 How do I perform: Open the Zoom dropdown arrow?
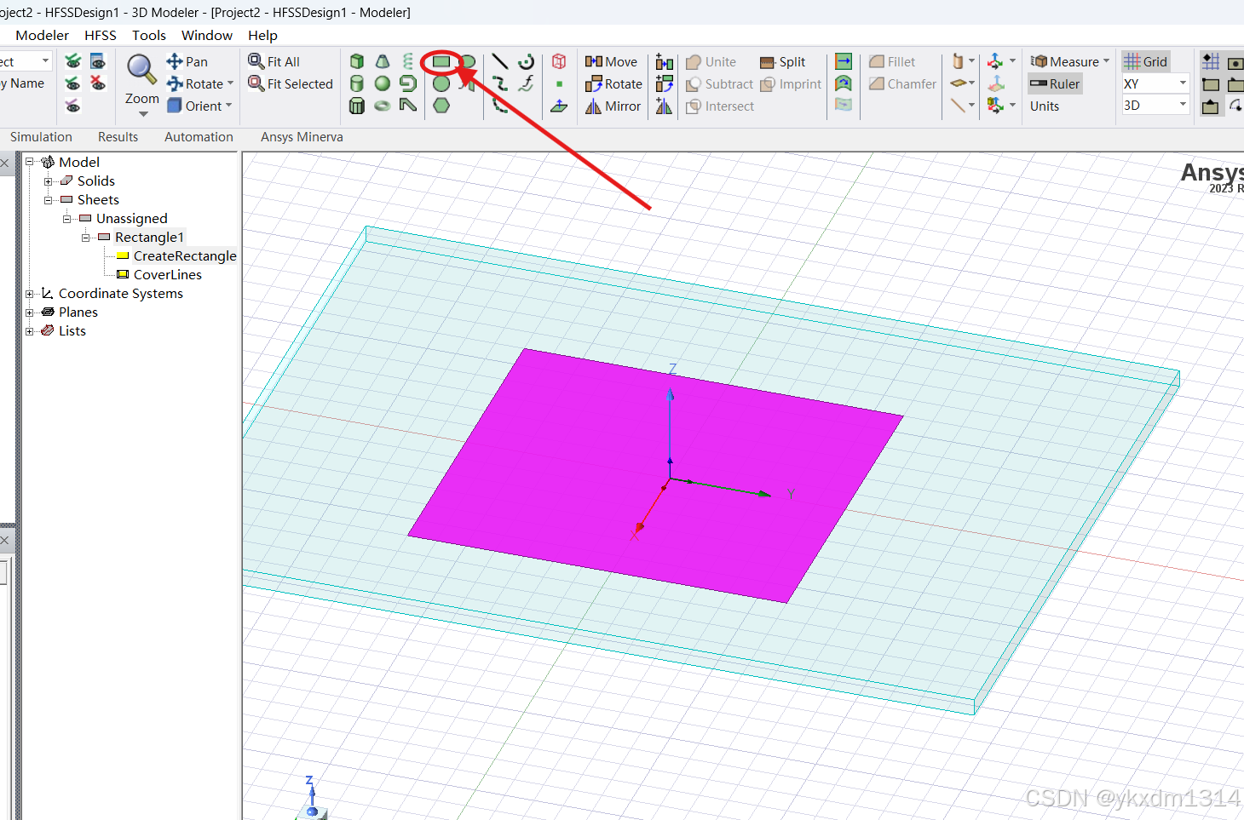point(142,114)
